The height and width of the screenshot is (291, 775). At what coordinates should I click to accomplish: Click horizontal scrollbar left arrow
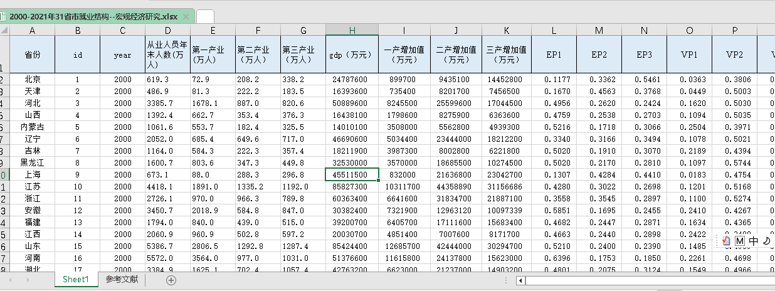point(520,280)
